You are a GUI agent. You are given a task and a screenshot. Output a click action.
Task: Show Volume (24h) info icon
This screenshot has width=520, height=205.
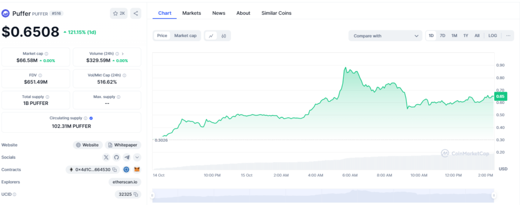pyautogui.click(x=117, y=54)
